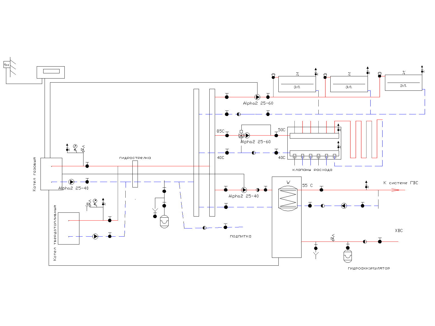Click the drain funnel beside the expansion tank
Viewport: 435px width, 326px height.
[155, 210]
